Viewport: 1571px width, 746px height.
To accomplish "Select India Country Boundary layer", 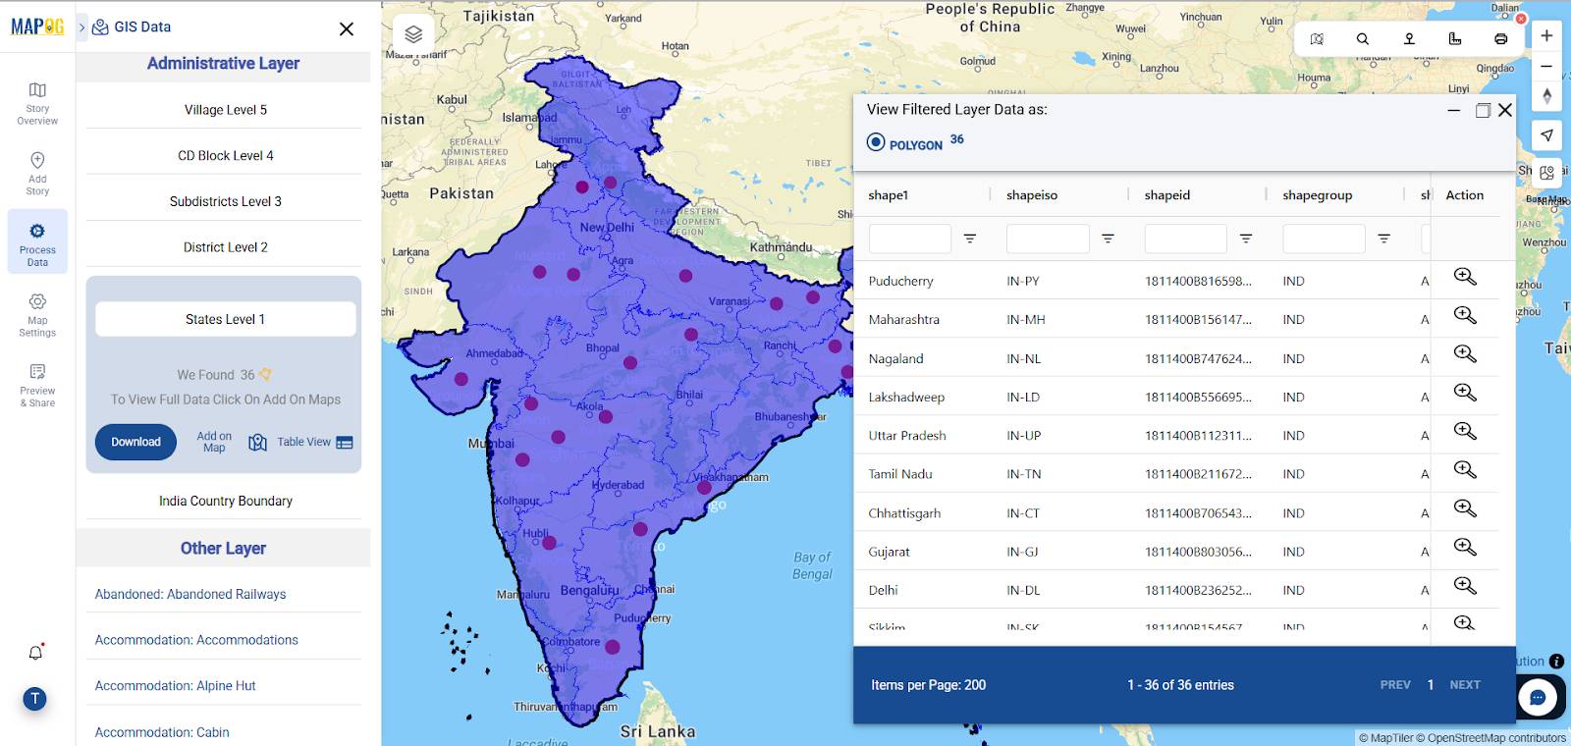I will [225, 501].
